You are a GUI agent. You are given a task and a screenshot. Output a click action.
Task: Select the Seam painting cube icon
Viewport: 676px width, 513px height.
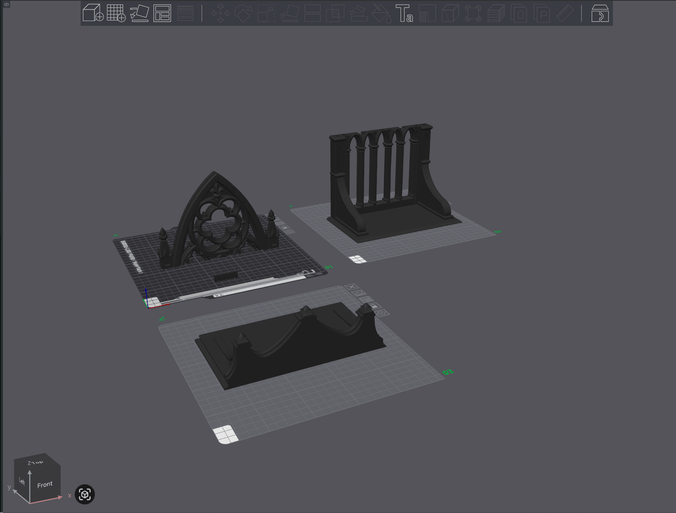point(450,13)
